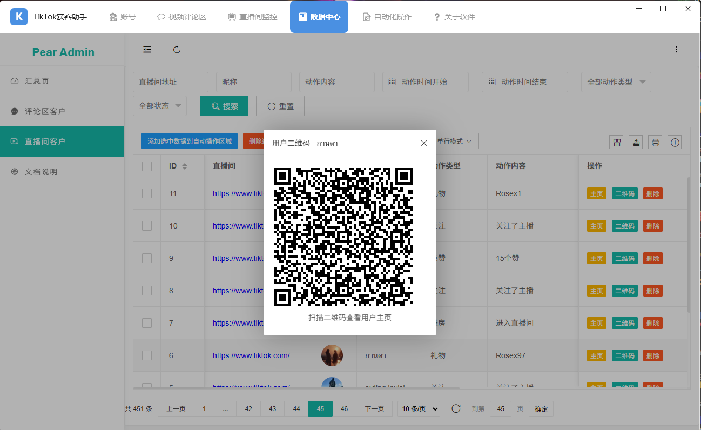701x430 pixels.
Task: Click the export table icon
Action: (636, 143)
